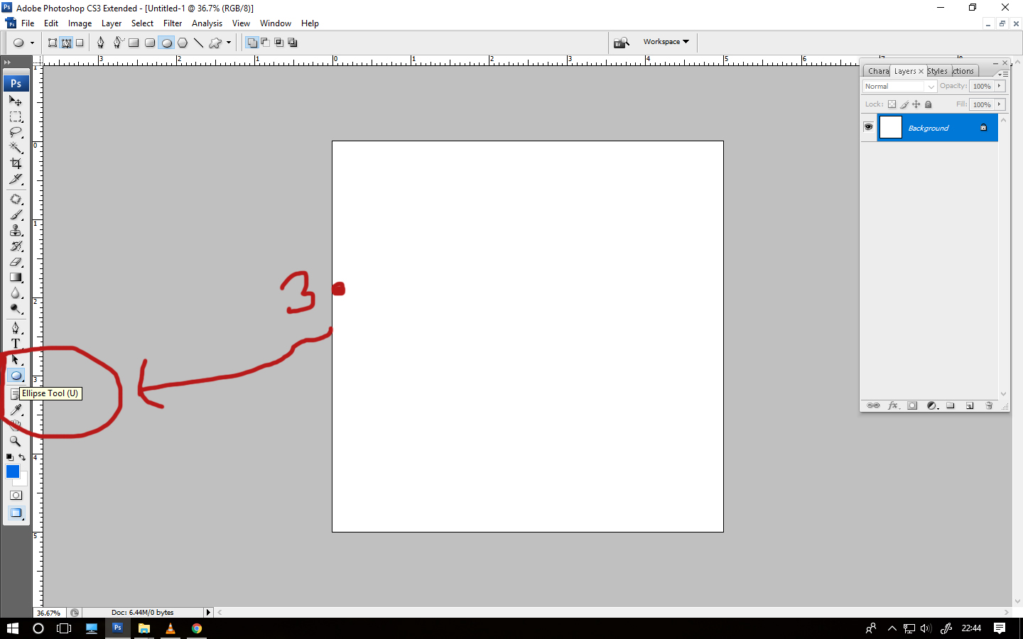Open the white background color picker
This screenshot has width=1023, height=639.
23,481
